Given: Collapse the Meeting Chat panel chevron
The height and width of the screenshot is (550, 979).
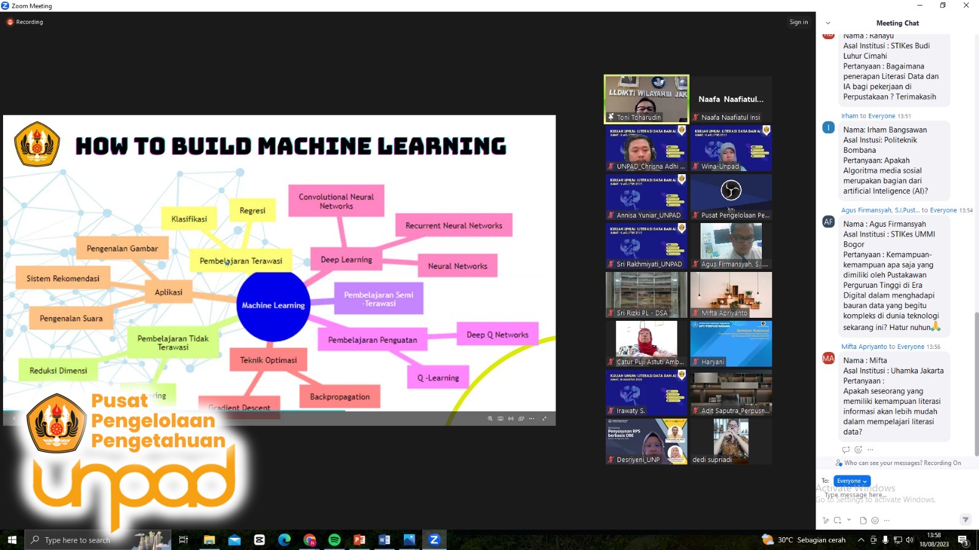Looking at the screenshot, I should 828,23.
